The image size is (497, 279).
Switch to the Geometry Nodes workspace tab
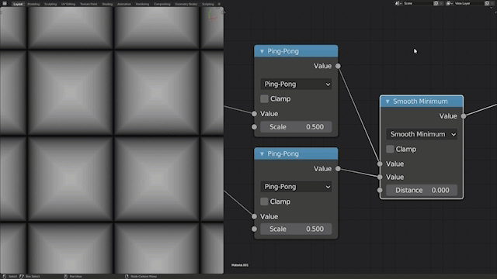click(186, 4)
